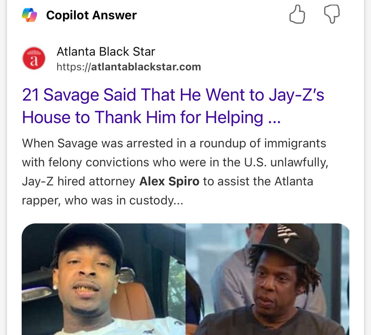Click the red Atlanta Black Star favicon
The image size is (371, 335).
pyautogui.click(x=34, y=59)
